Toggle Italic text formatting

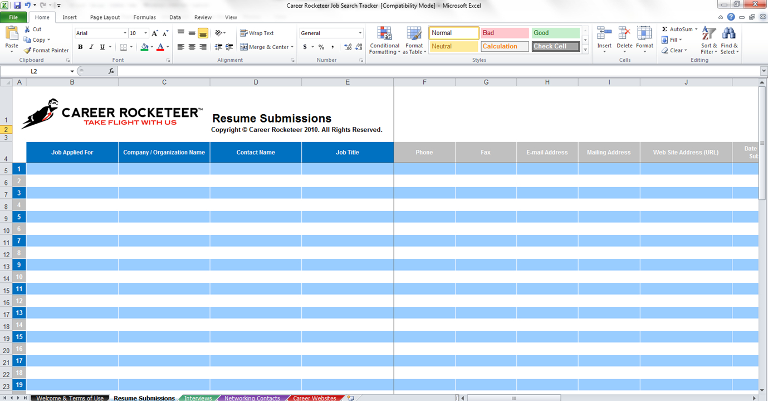click(x=91, y=47)
